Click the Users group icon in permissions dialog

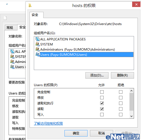[x=38, y=54]
